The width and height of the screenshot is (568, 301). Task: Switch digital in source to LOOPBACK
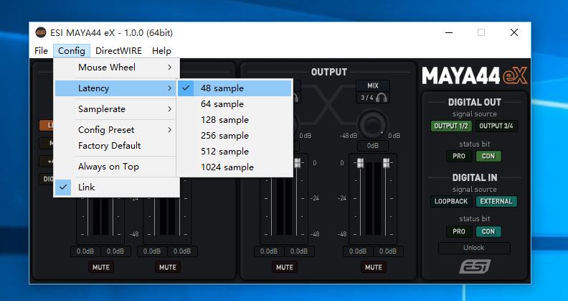(x=451, y=201)
